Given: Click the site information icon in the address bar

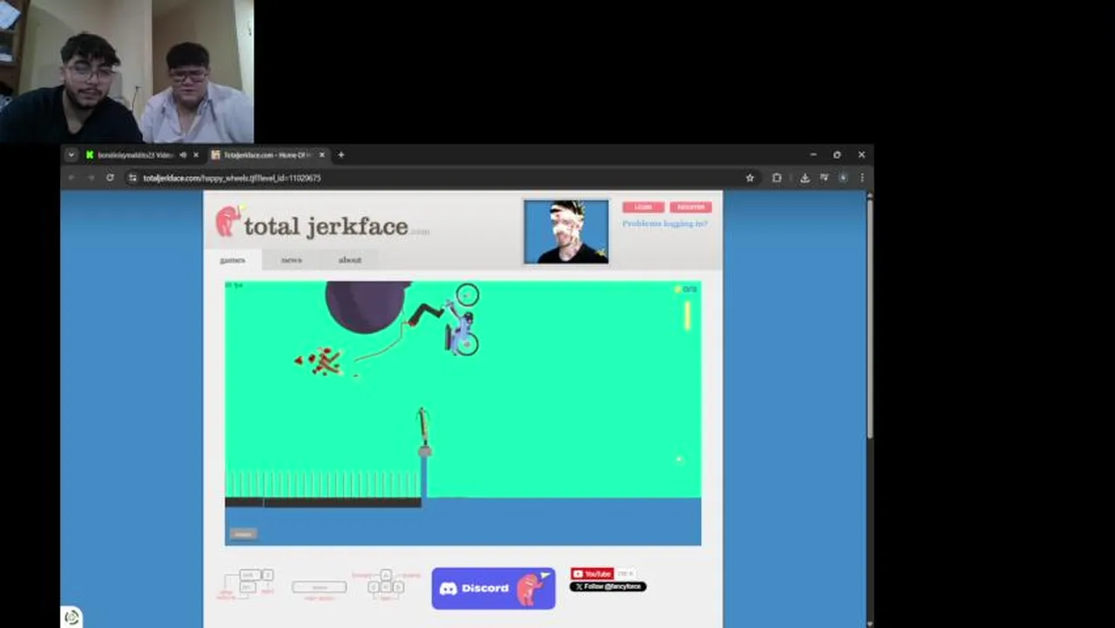Looking at the screenshot, I should click(x=133, y=178).
